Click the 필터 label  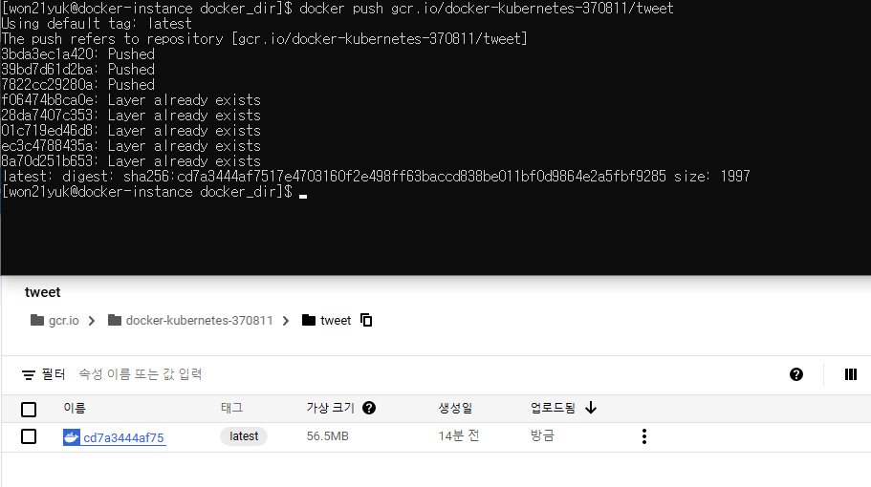pos(54,374)
